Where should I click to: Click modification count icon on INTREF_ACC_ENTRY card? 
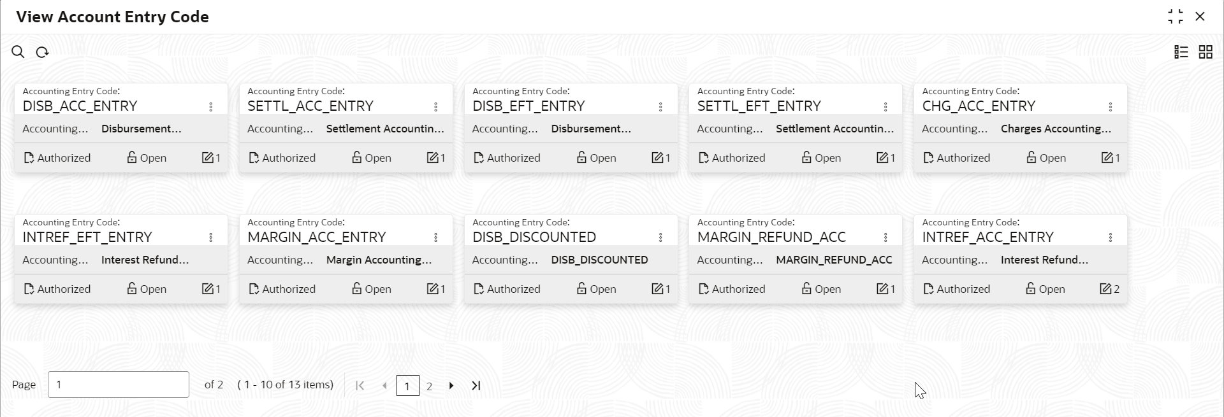pos(1106,289)
